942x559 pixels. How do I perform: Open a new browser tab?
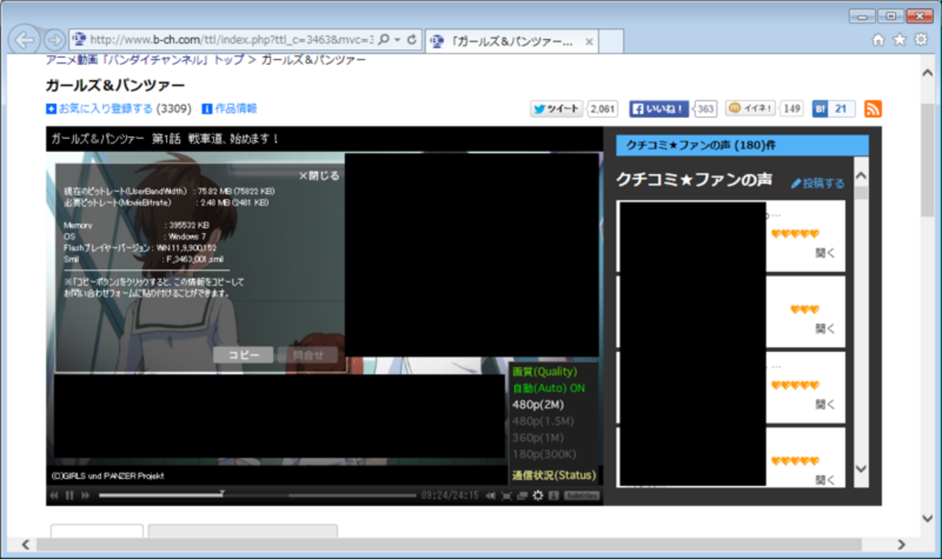612,41
